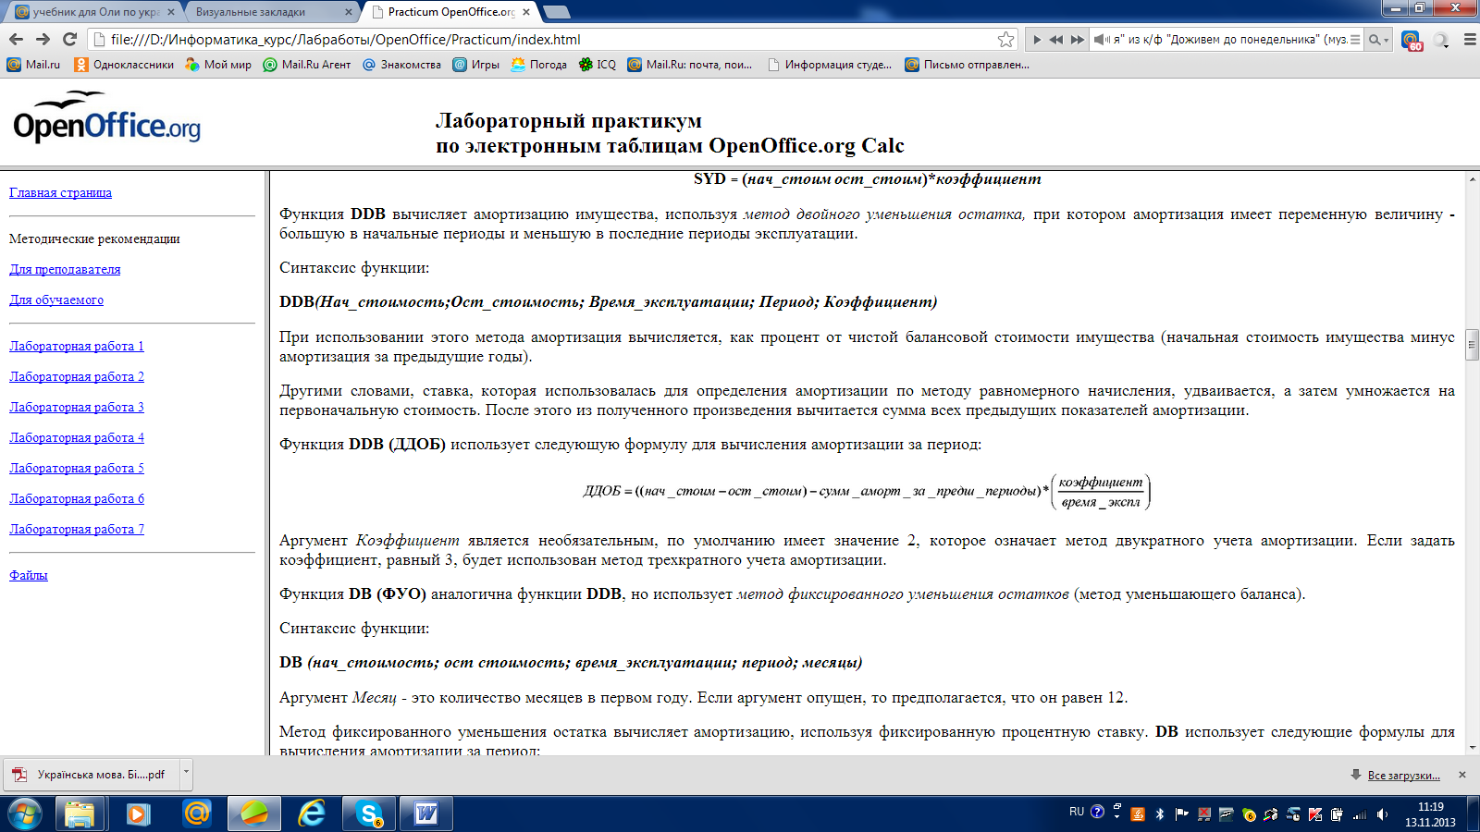This screenshot has height=832, width=1480.
Task: Open the media player taskbar icon
Action: (x=138, y=814)
